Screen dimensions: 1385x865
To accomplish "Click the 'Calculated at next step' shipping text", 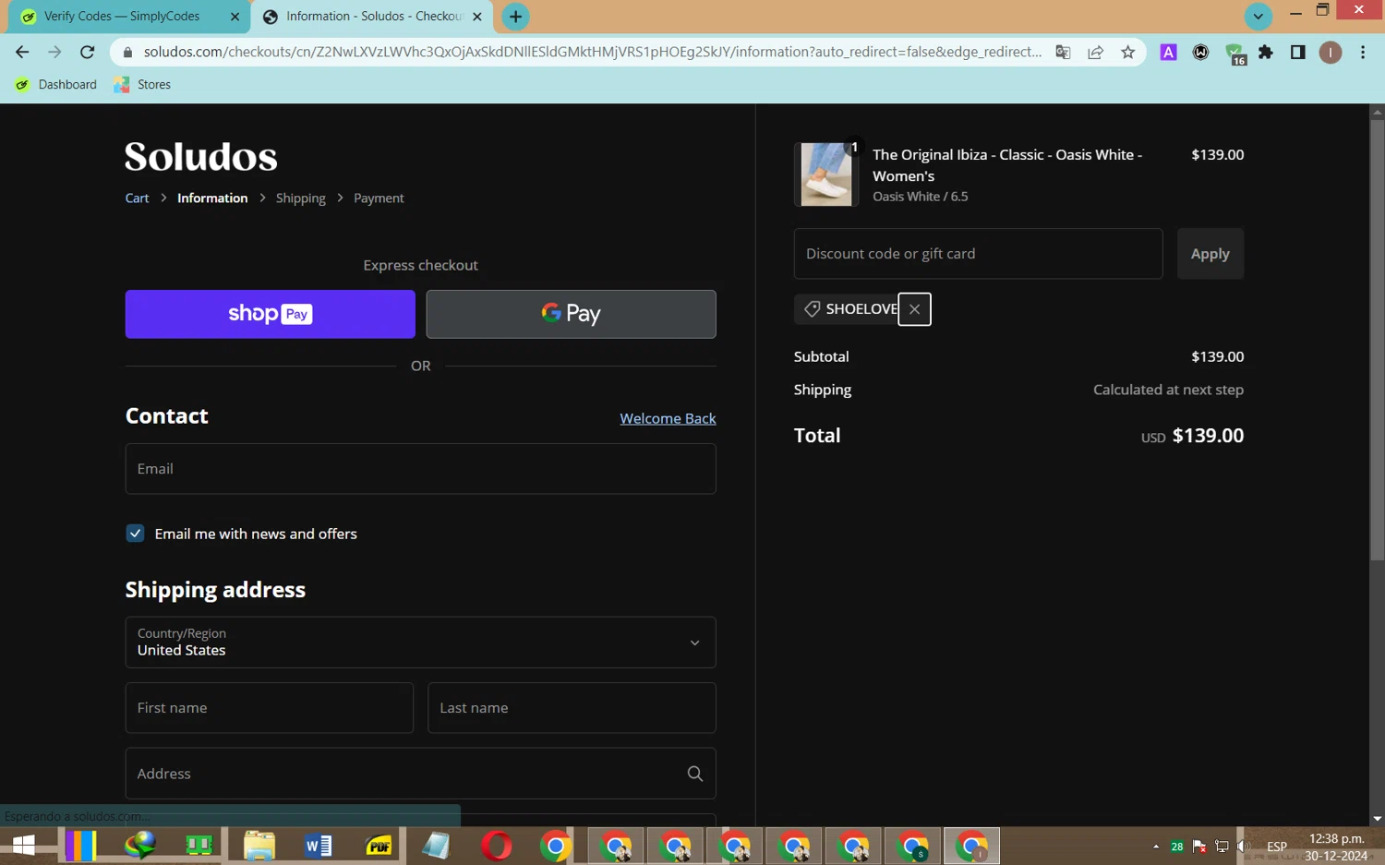I will click(1168, 390).
